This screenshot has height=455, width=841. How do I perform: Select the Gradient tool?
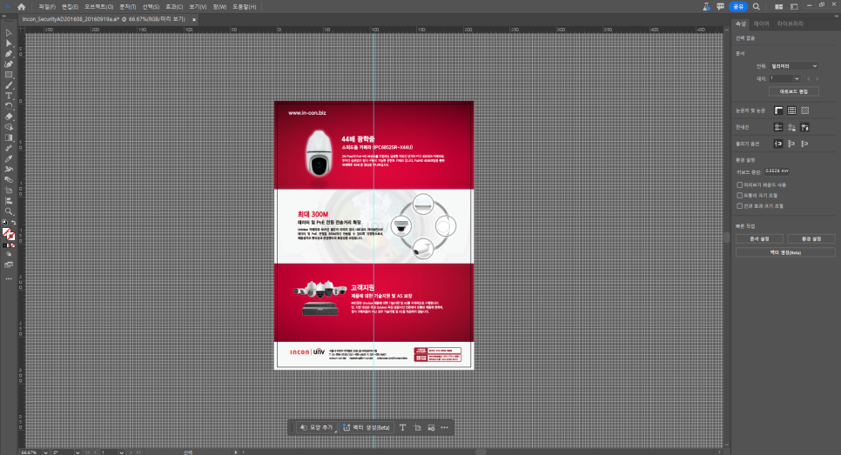[x=9, y=137]
